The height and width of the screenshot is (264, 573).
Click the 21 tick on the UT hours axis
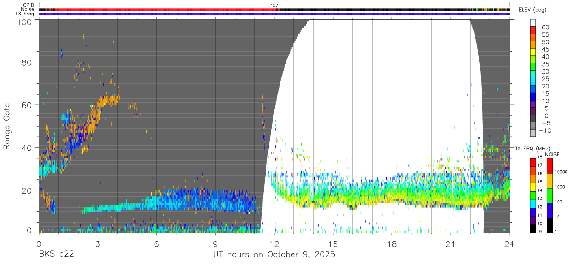tap(451, 244)
